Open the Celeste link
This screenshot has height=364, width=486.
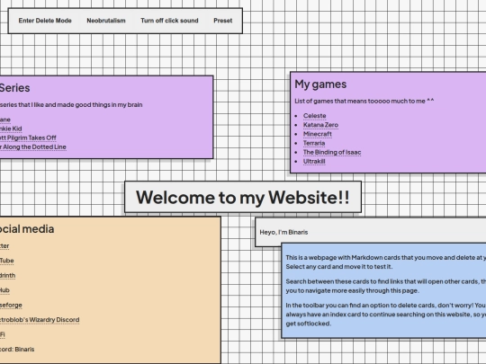315,116
